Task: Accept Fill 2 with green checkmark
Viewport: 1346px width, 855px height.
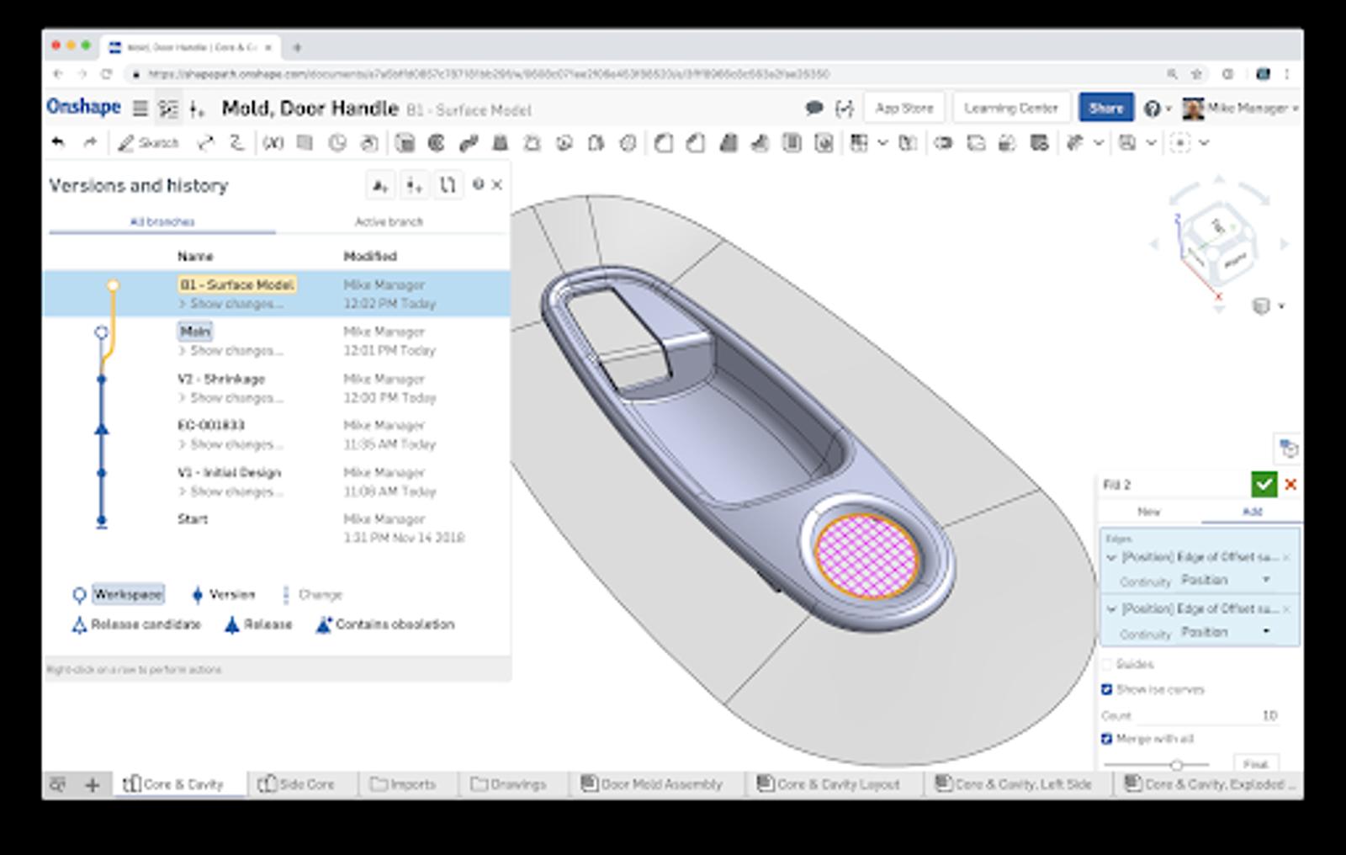Action: [1264, 484]
